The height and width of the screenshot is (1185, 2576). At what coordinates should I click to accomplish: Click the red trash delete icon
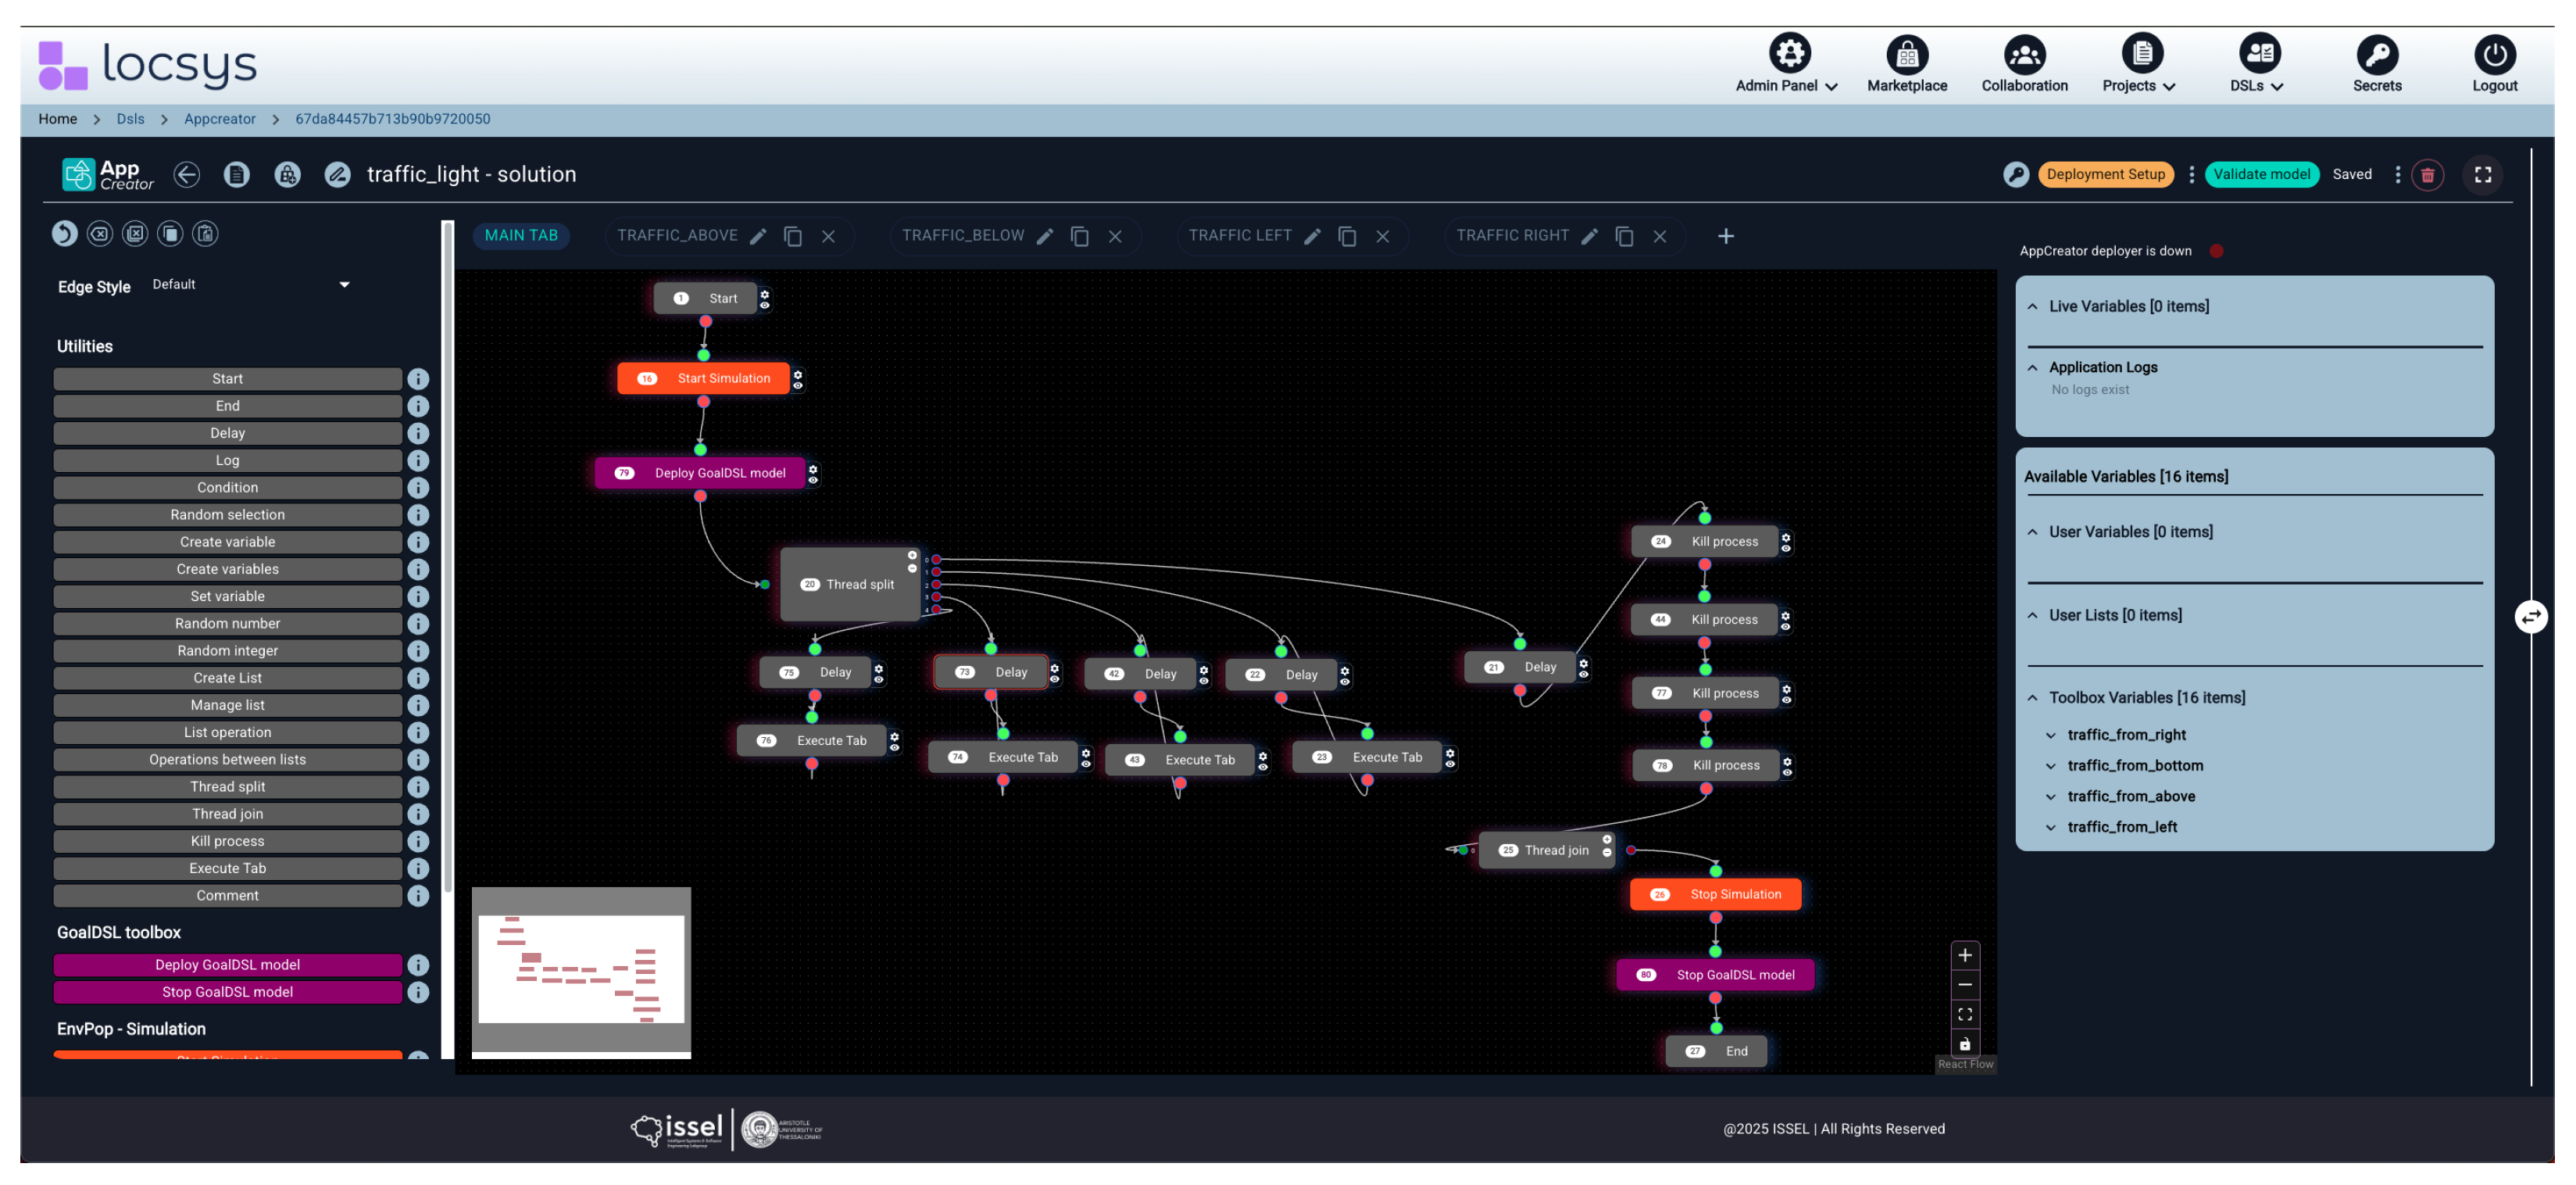2427,174
